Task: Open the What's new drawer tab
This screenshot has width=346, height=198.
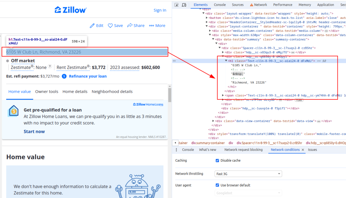Action: pos(208,150)
